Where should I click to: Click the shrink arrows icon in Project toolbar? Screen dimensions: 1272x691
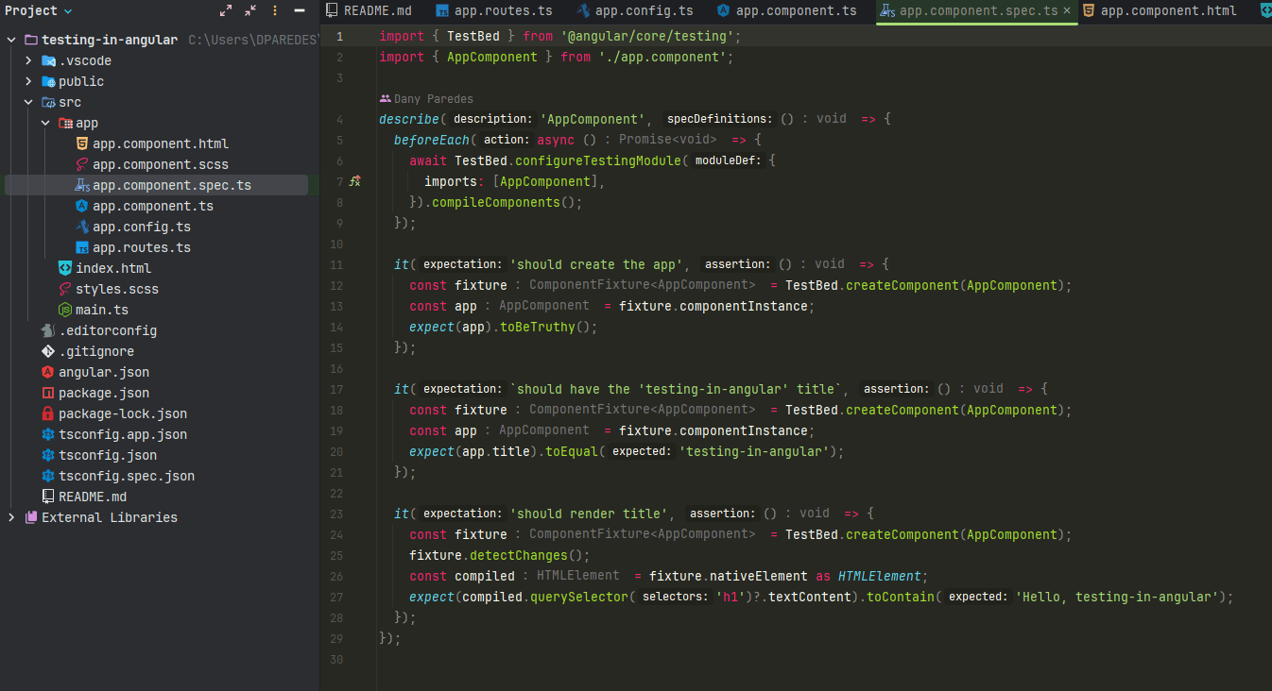click(x=250, y=11)
